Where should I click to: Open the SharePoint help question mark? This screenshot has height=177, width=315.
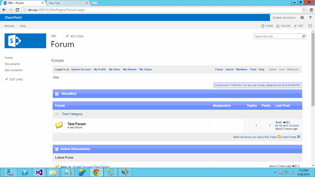coord(310,17)
